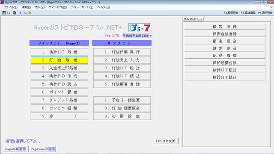Click 9. 終了 to exit
Image resolution: width=274 pixels, height=154 pixels.
(60, 116)
